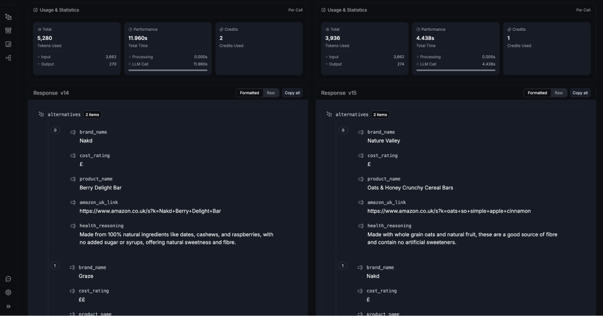603x316 pixels.
Task: Click '2 items' badge in Response v14
Action: 92,114
